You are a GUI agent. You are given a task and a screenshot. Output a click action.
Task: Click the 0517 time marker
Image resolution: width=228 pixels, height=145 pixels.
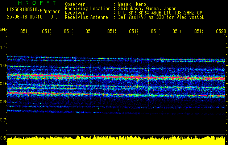(155, 31)
